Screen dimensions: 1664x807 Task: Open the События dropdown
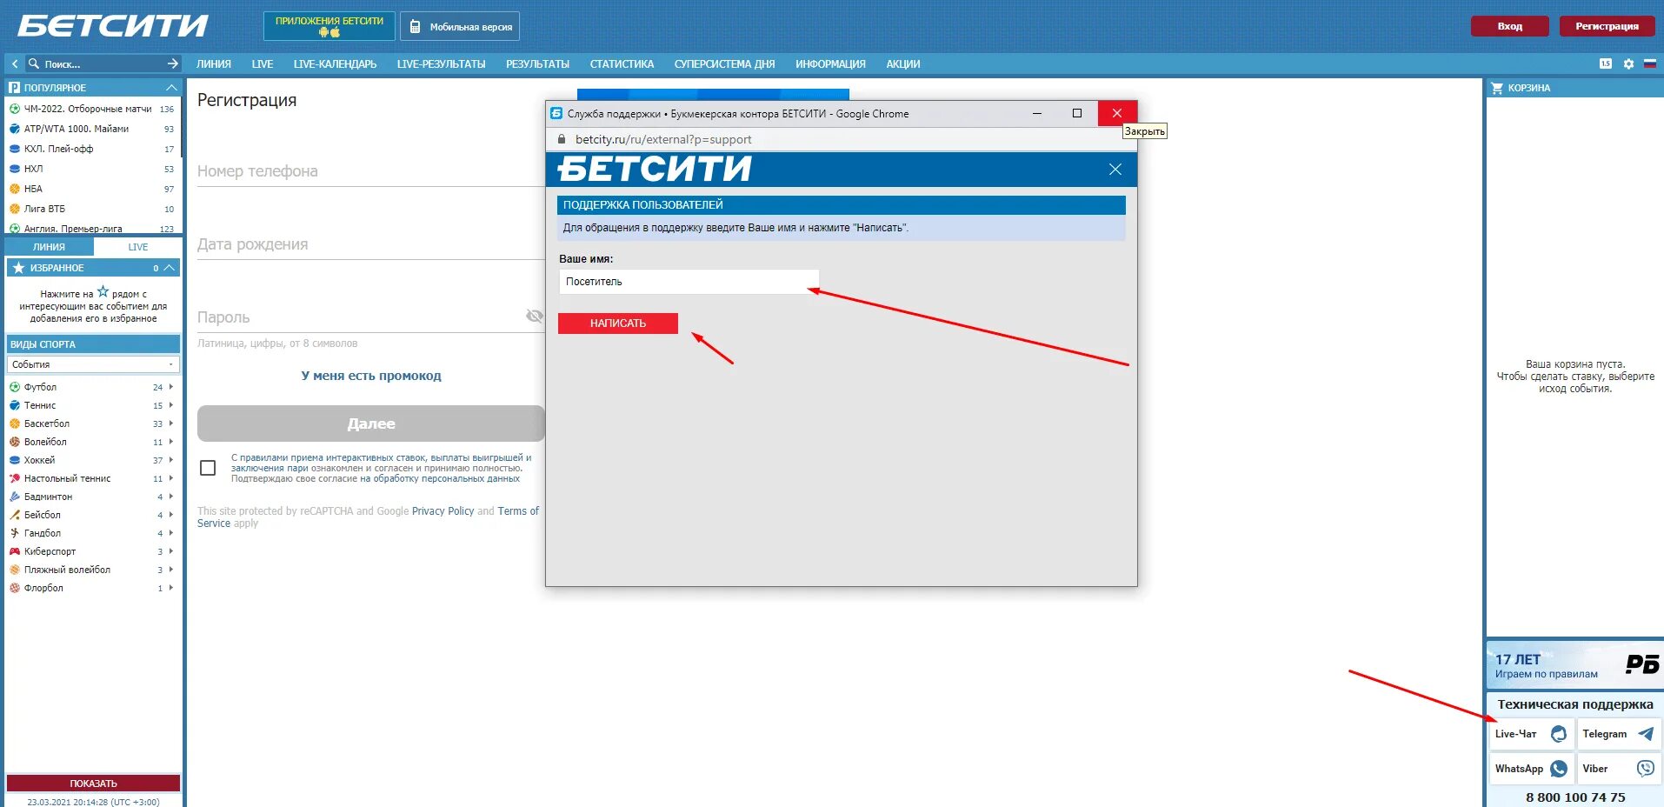click(x=93, y=364)
